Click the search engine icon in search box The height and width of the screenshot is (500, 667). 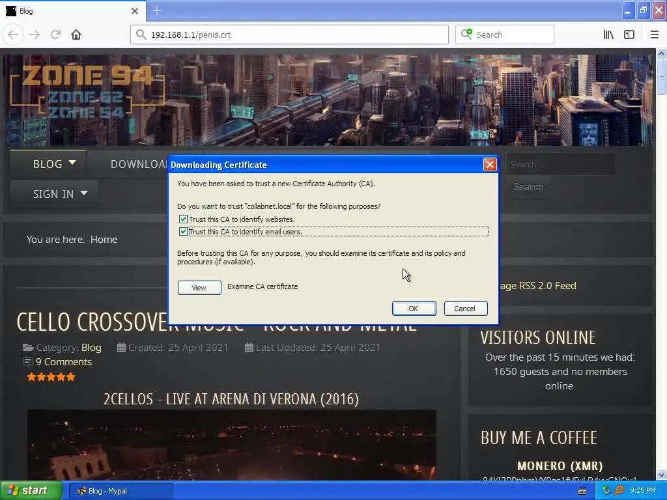tap(466, 34)
